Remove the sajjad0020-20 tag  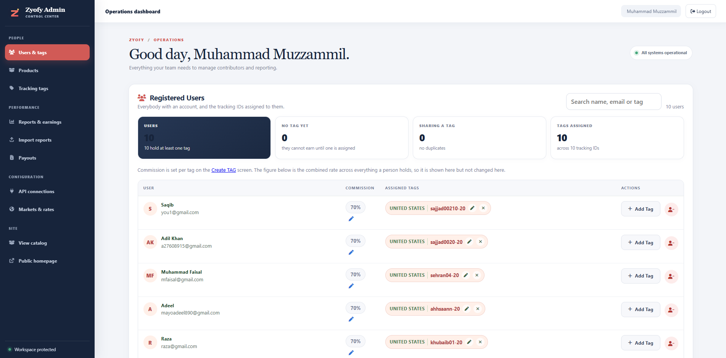click(x=480, y=242)
